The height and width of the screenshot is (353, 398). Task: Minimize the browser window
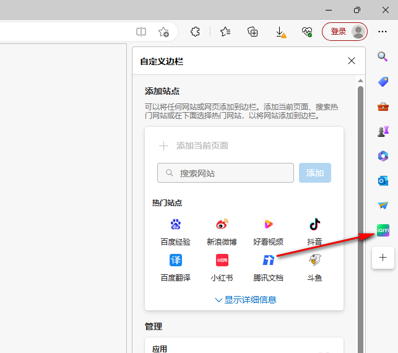[x=329, y=10]
